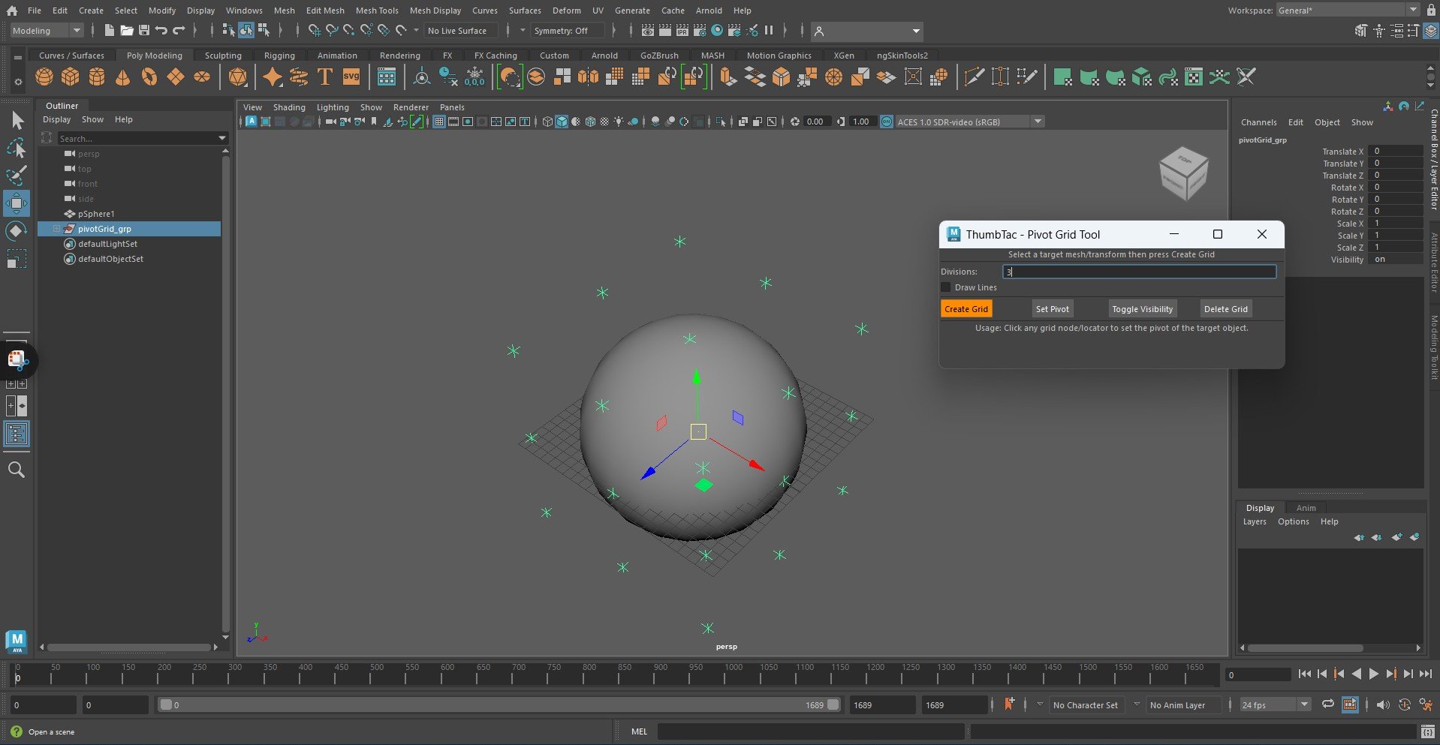Select the polygon Type tool icon

click(x=324, y=77)
